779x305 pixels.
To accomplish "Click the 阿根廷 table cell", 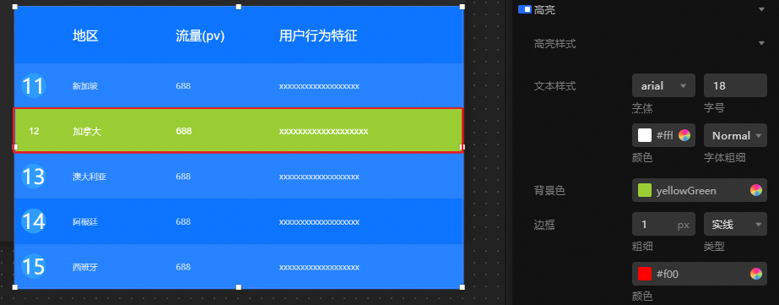I will coord(85,222).
